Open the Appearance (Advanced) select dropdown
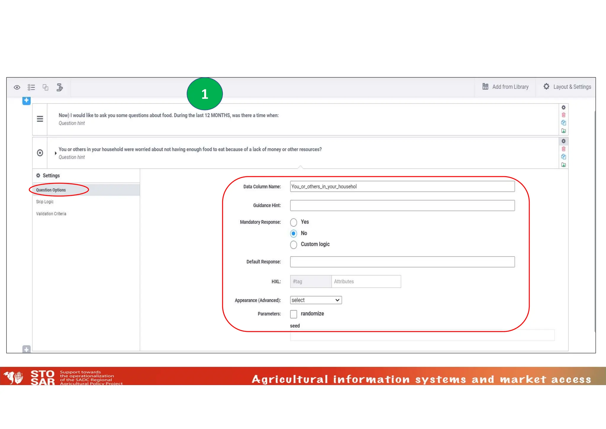Screen dimensions: 606x429 (316, 300)
